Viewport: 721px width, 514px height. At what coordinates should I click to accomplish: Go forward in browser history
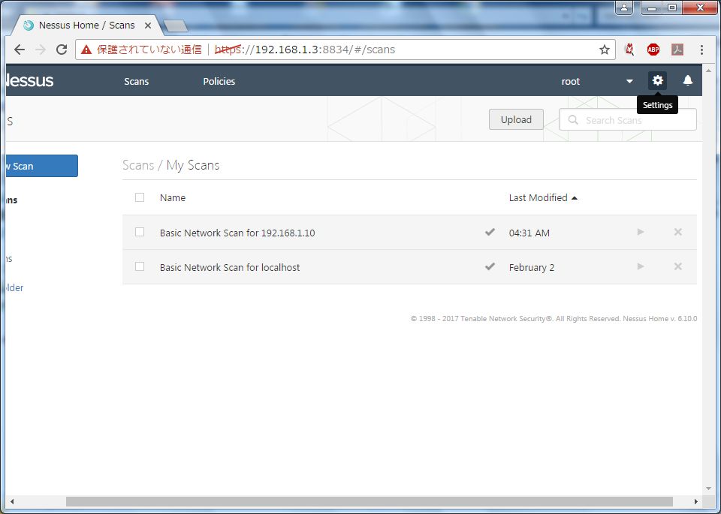click(x=41, y=50)
